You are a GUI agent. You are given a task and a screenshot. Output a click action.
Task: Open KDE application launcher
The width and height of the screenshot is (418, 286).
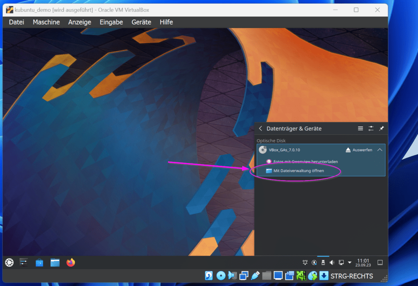9,263
